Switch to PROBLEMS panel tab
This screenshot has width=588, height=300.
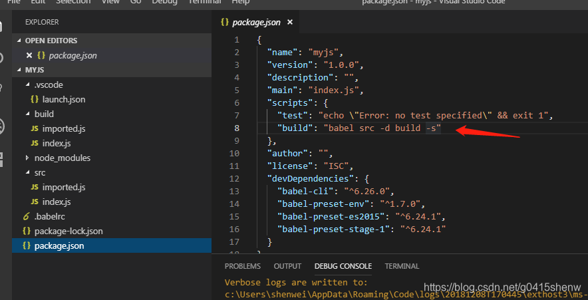243,266
